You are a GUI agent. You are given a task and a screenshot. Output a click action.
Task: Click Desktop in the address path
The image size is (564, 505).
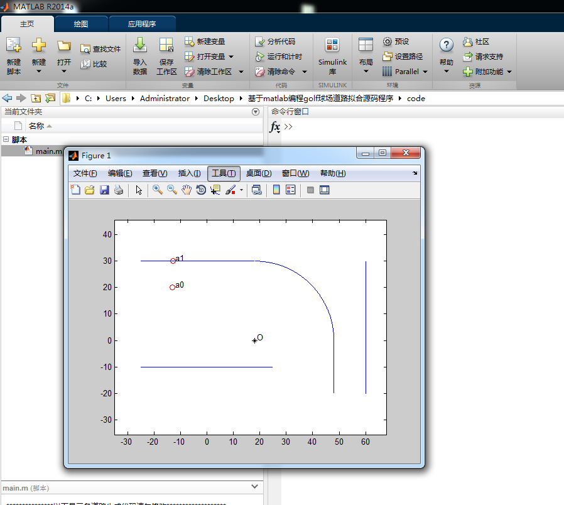[219, 99]
